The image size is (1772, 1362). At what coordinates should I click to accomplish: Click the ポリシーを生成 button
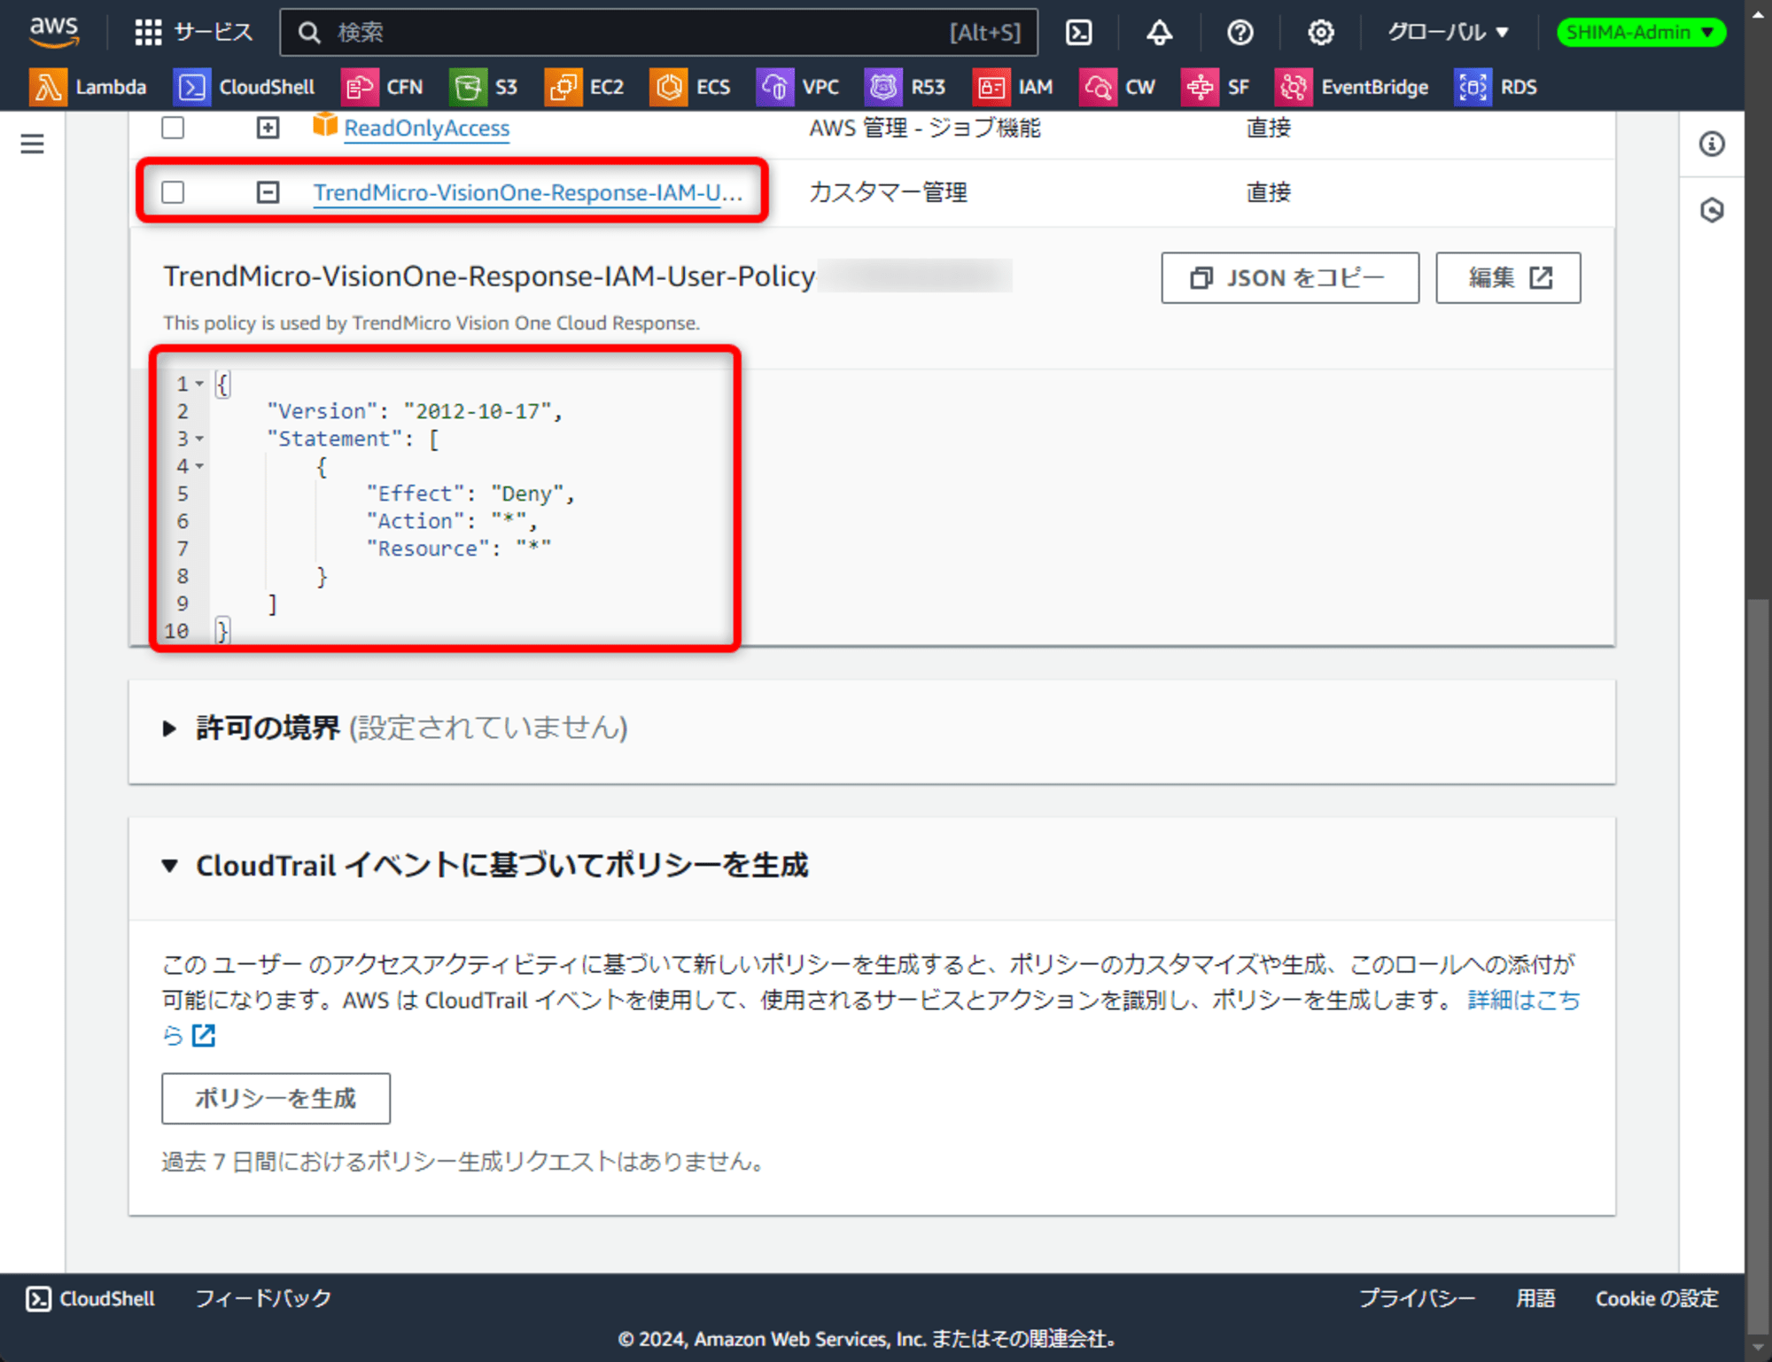pos(276,1099)
